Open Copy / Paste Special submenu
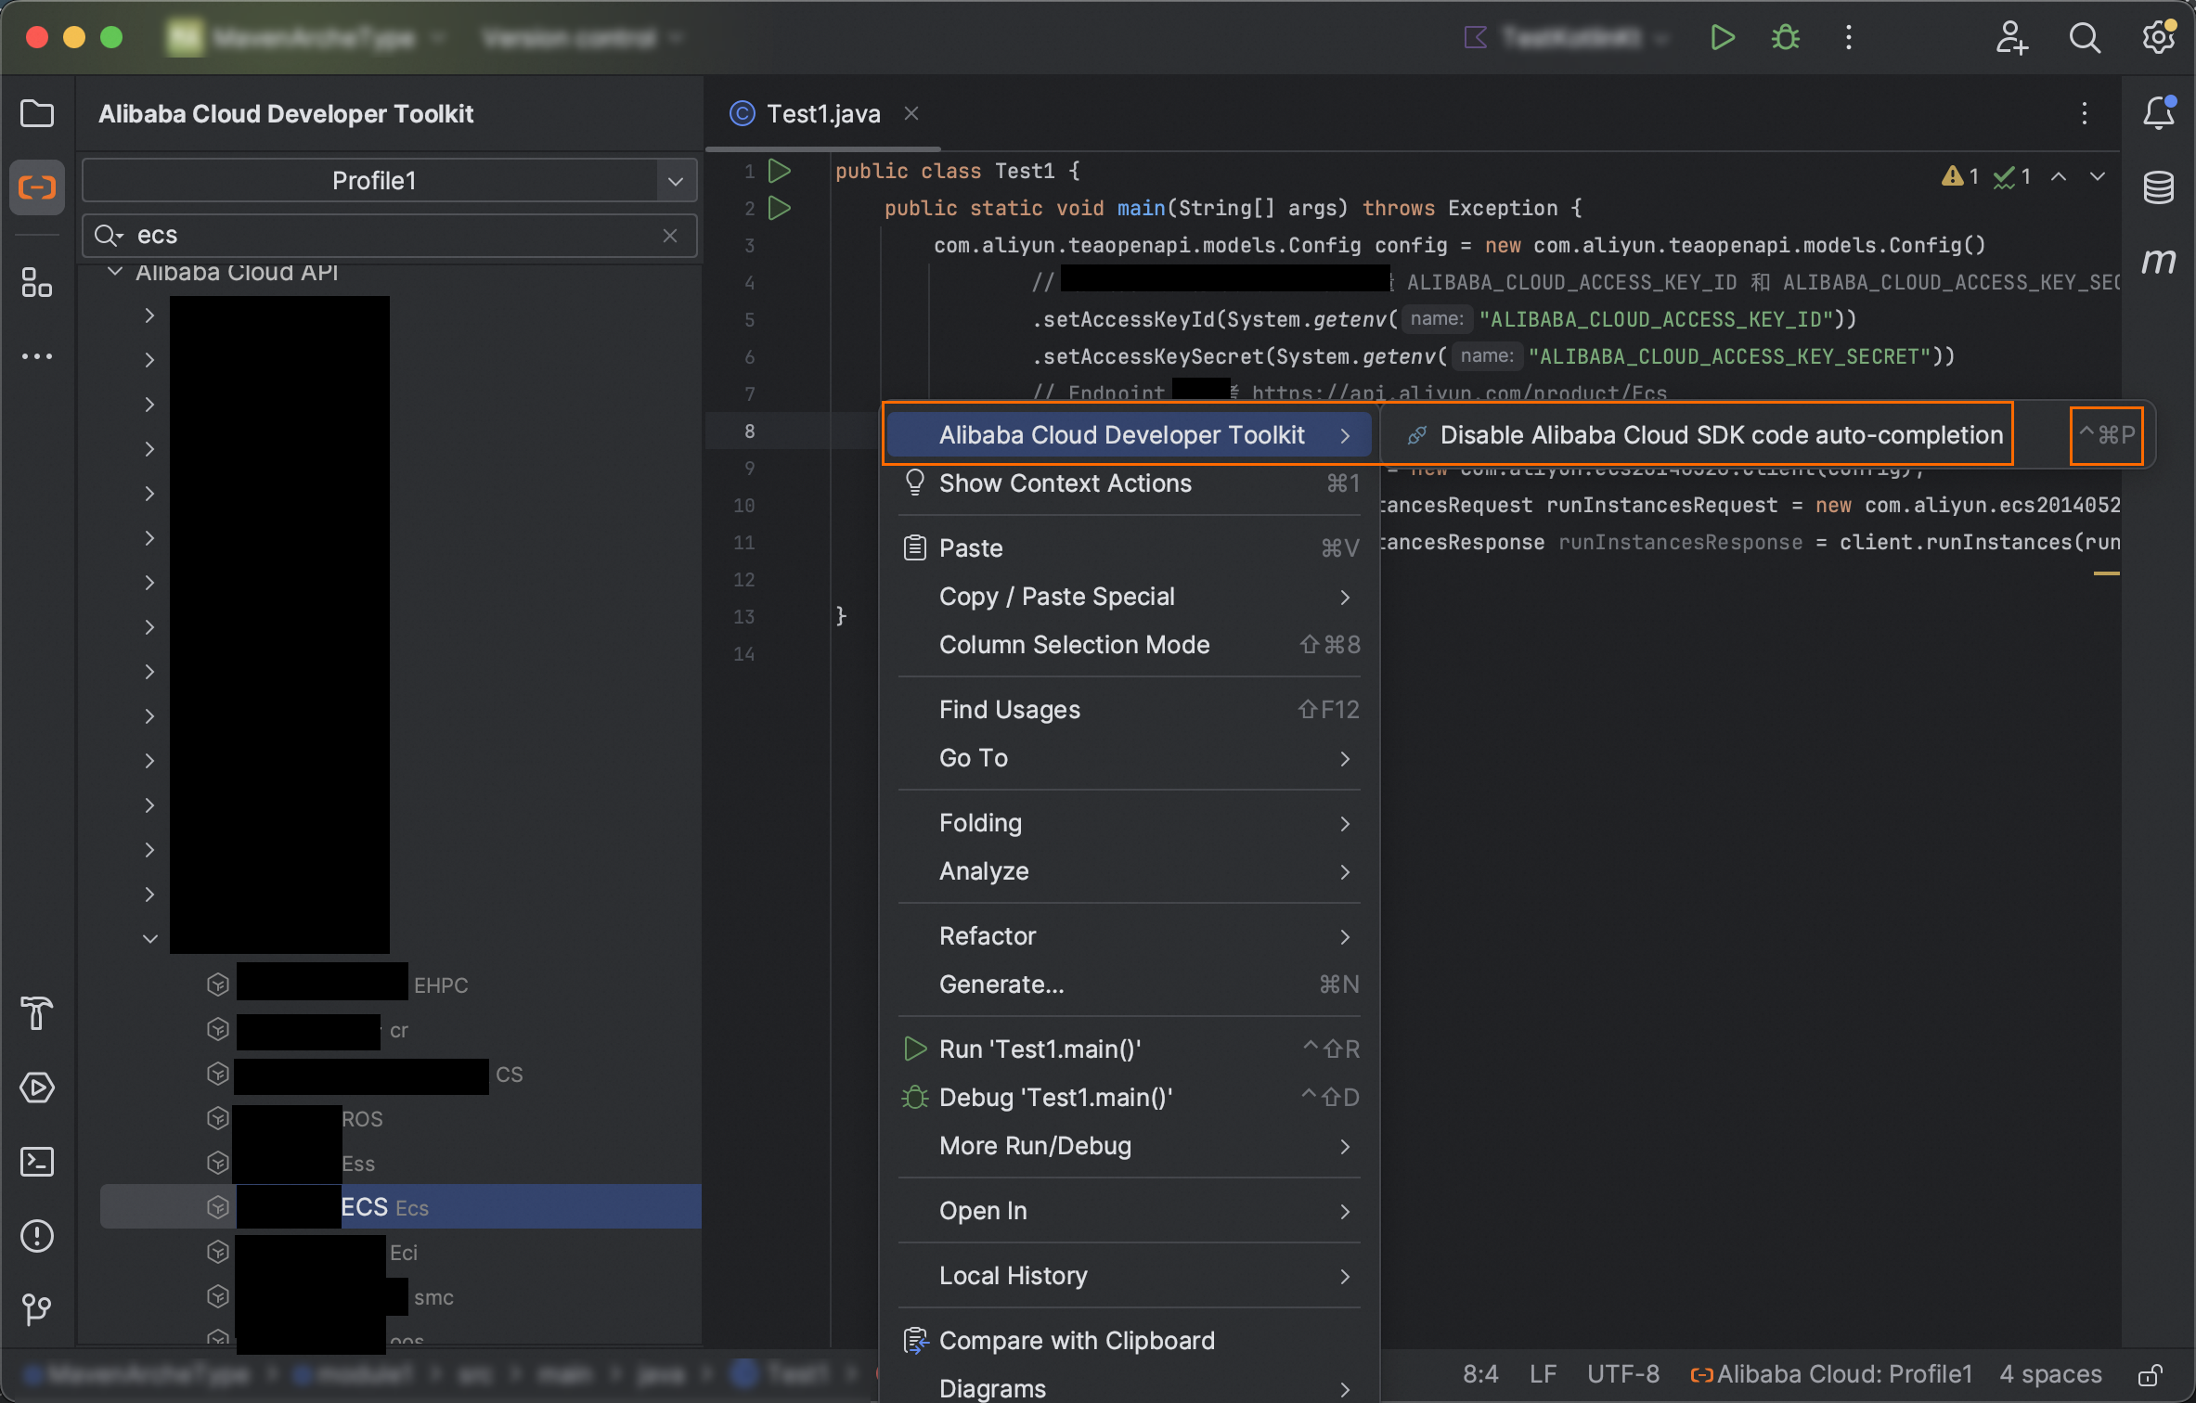Viewport: 2196px width, 1403px height. (1129, 597)
